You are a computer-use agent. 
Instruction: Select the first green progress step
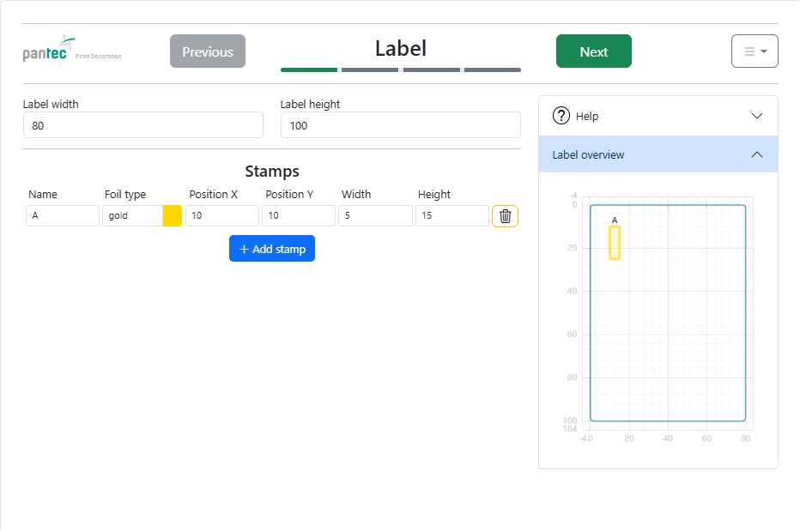pos(309,69)
